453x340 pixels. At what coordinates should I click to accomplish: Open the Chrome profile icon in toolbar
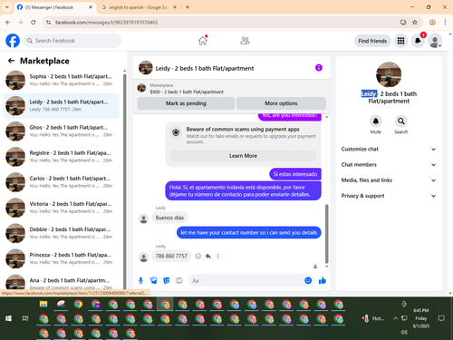coord(432,22)
